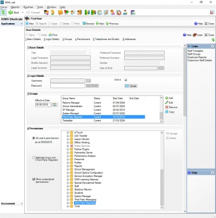Click the red flag toolbar icon
This screenshot has height=218, width=216.
[x=66, y=12]
